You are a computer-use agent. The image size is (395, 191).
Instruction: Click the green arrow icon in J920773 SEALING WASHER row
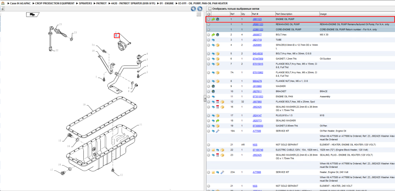217,121
